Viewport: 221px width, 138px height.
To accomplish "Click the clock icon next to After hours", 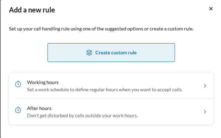I will 18,110.
